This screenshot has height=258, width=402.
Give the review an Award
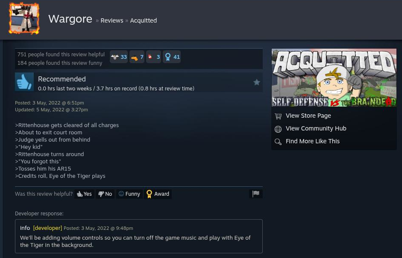coord(158,194)
